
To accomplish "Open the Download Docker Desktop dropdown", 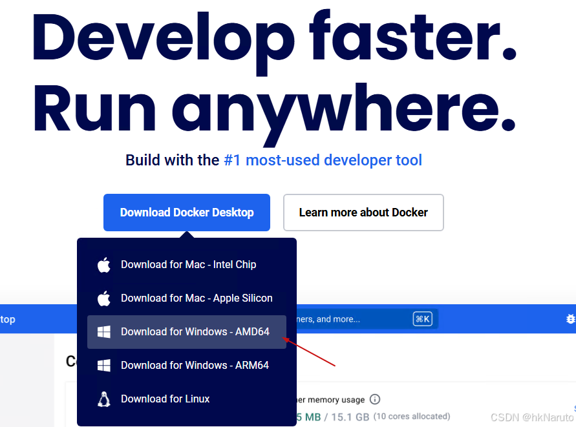I will [x=187, y=212].
